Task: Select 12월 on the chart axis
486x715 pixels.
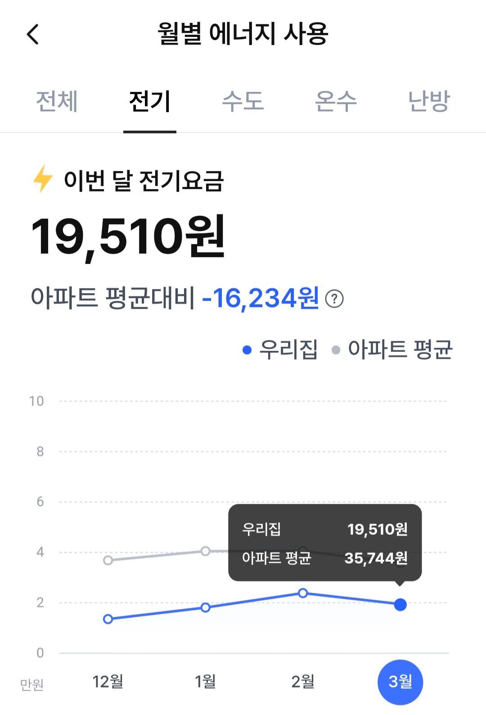Action: tap(108, 682)
